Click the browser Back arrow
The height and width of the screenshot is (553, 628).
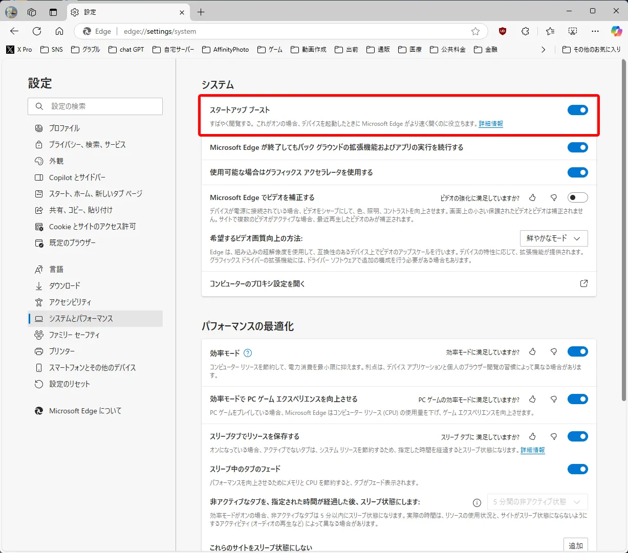click(14, 31)
